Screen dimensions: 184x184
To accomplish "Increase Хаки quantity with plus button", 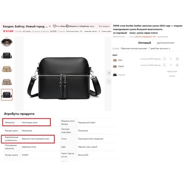I will [177, 59].
